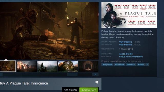Open developer Asobo Studio link
This screenshot has width=164, height=92.
click(126, 54)
